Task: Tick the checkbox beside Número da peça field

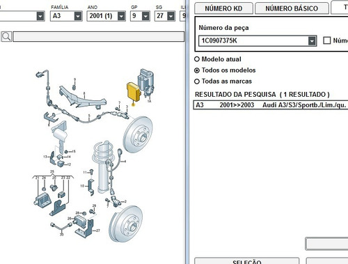Action: click(327, 40)
